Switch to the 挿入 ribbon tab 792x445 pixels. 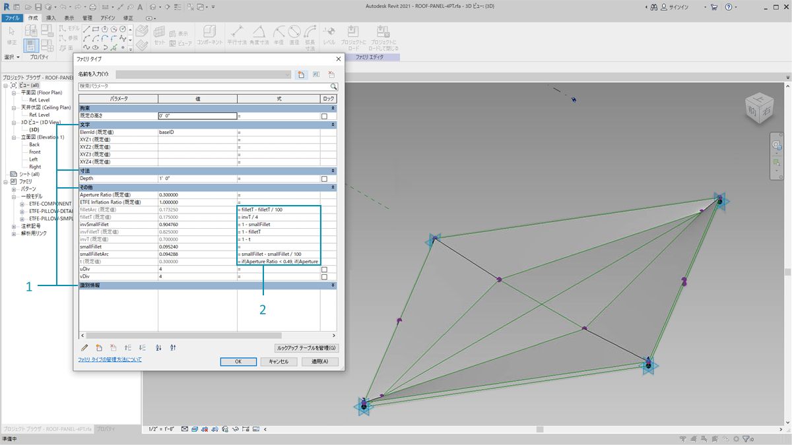point(51,18)
